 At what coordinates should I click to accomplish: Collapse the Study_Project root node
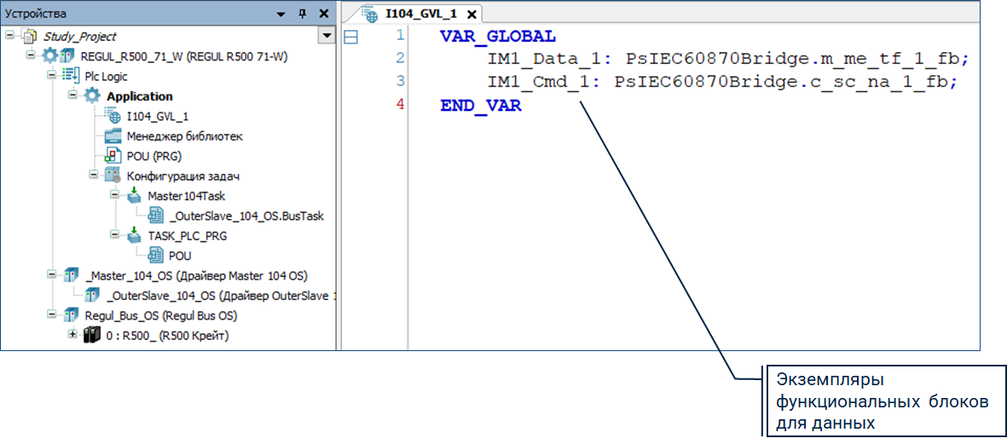coord(9,37)
